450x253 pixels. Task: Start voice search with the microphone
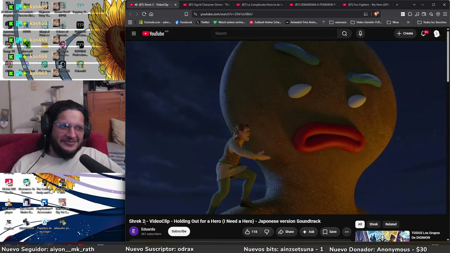[360, 33]
